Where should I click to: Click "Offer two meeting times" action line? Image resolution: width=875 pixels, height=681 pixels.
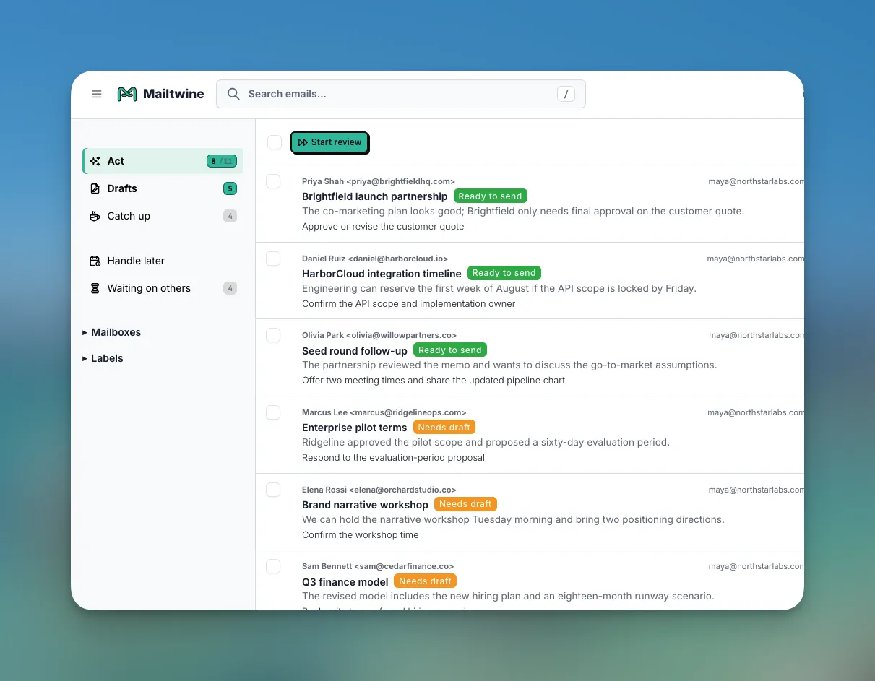(434, 381)
